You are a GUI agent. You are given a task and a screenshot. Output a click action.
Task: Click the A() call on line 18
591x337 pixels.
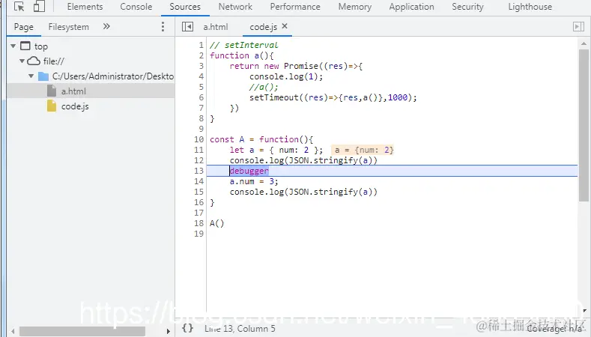click(216, 223)
